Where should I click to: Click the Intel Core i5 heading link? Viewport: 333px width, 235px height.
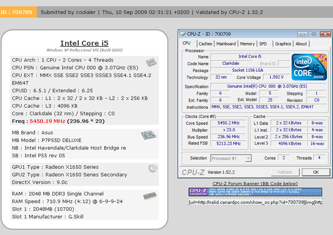[x=84, y=43]
